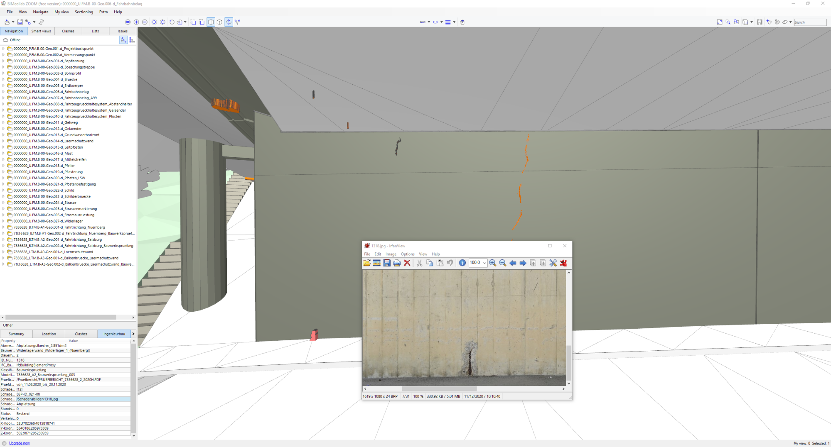Viewport: 831px width, 447px height.
Task: Click the Search input field
Action: [x=810, y=22]
